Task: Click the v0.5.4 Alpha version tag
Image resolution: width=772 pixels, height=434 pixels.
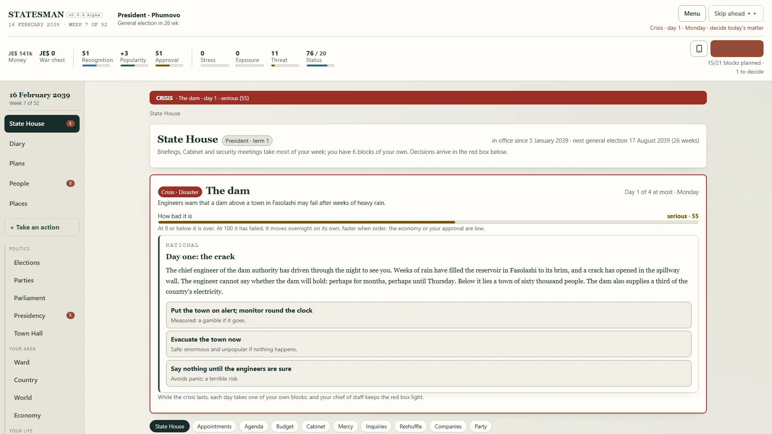Action: 84,15
